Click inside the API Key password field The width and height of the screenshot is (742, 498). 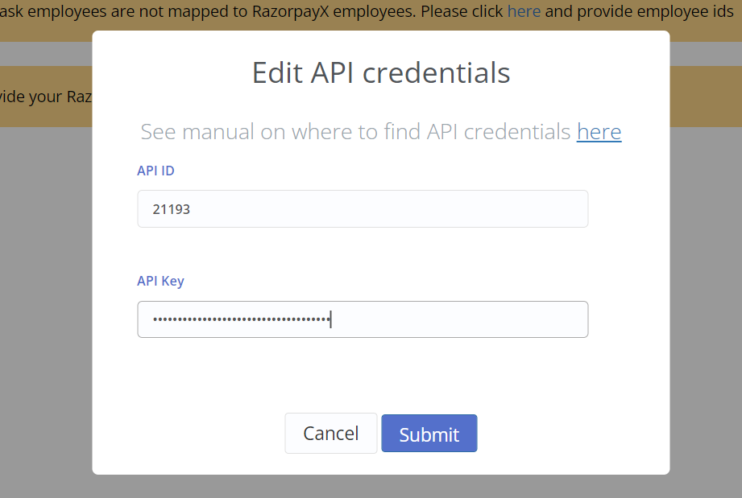coord(363,319)
